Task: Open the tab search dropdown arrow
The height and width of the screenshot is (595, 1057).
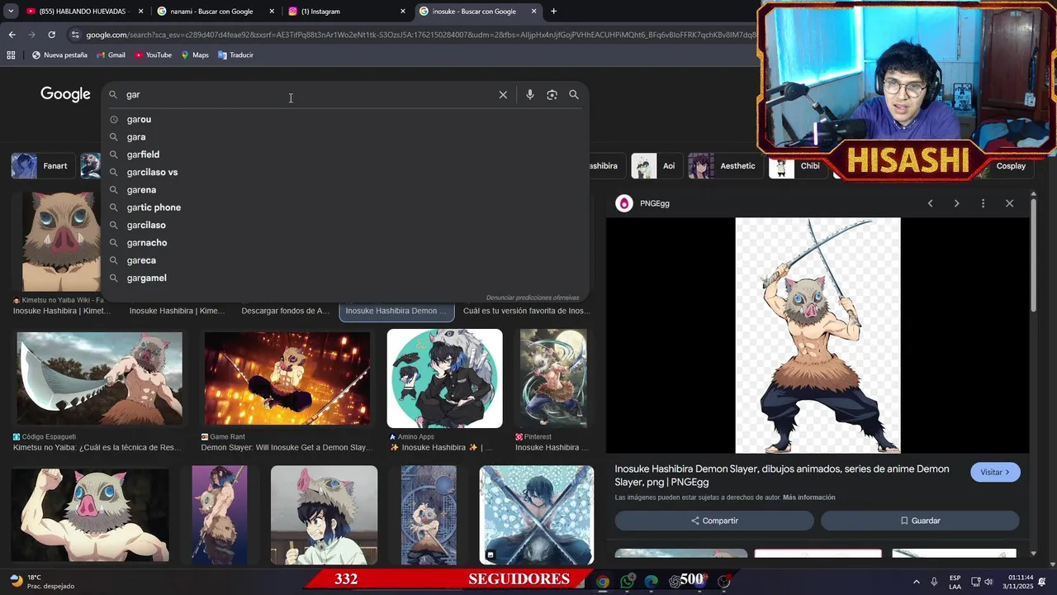Action: [11, 12]
